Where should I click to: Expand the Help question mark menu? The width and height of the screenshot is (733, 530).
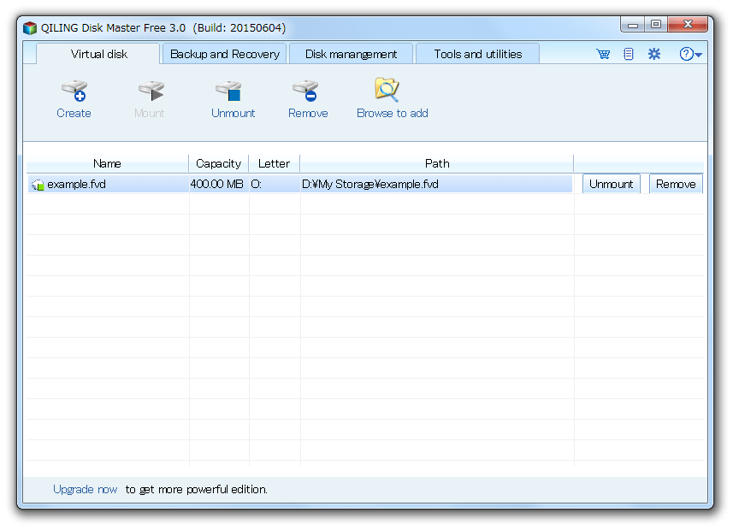click(690, 54)
